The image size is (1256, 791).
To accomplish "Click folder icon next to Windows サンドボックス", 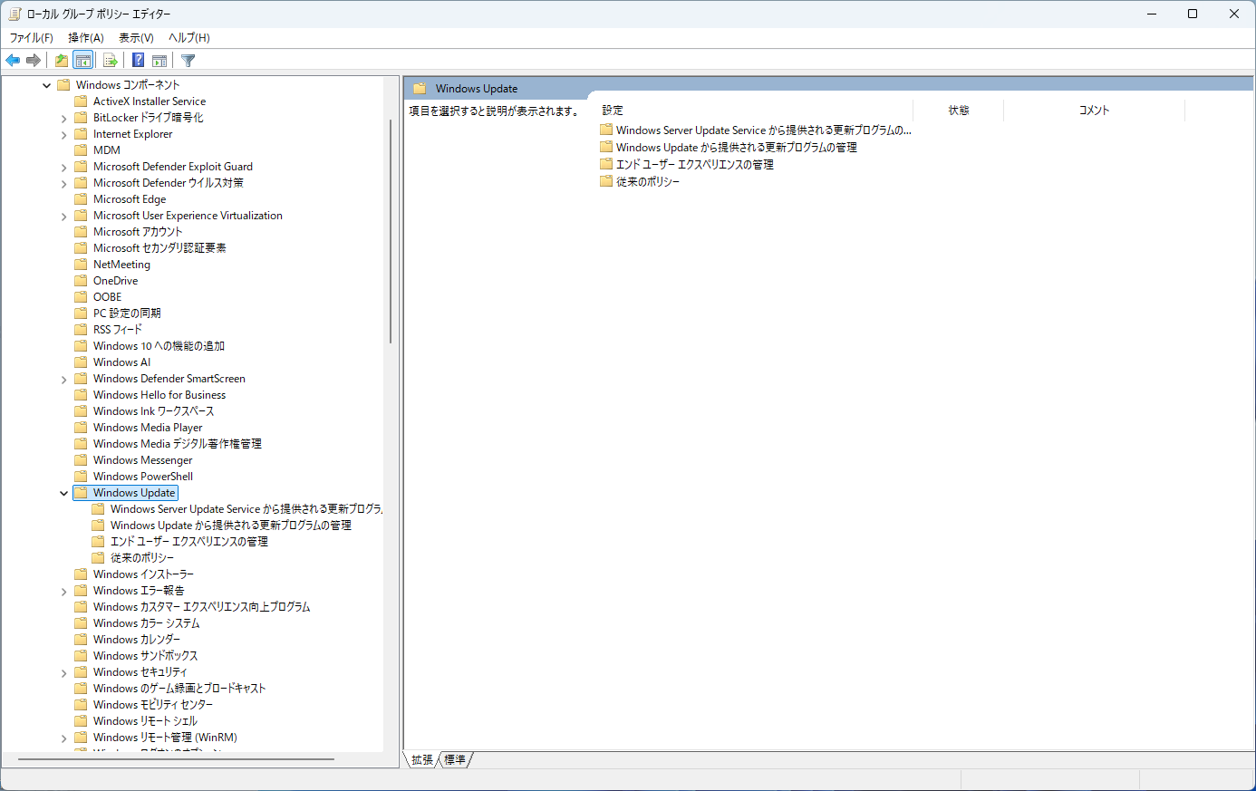I will click(x=81, y=656).
